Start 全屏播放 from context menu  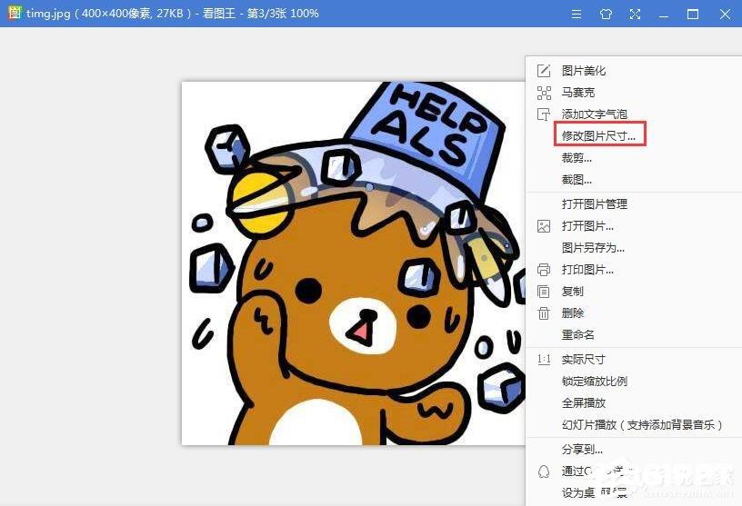[x=584, y=403]
